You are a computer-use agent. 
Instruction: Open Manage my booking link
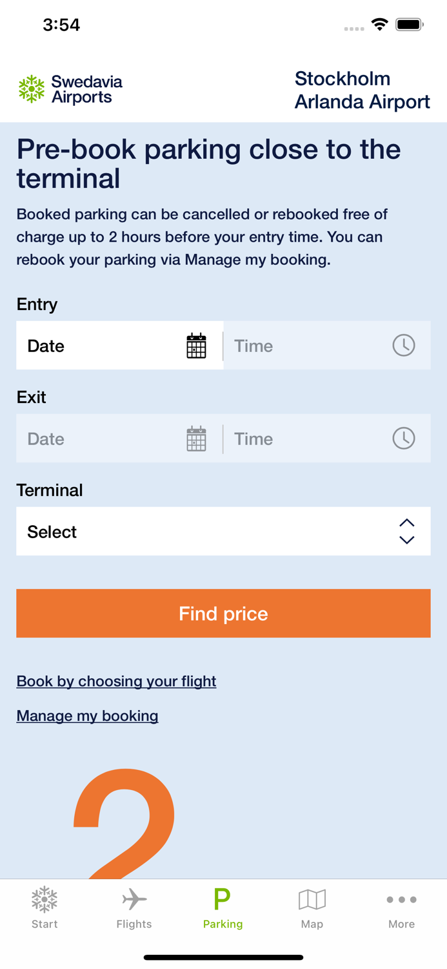click(87, 716)
